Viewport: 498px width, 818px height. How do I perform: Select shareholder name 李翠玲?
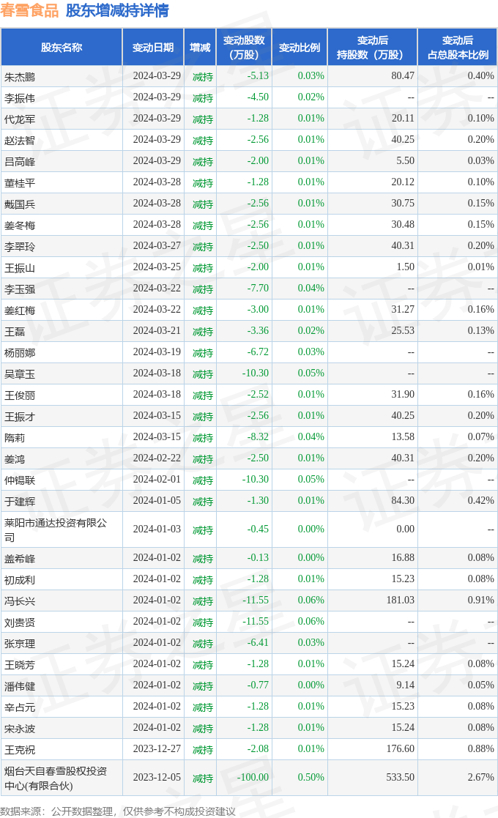(20, 247)
